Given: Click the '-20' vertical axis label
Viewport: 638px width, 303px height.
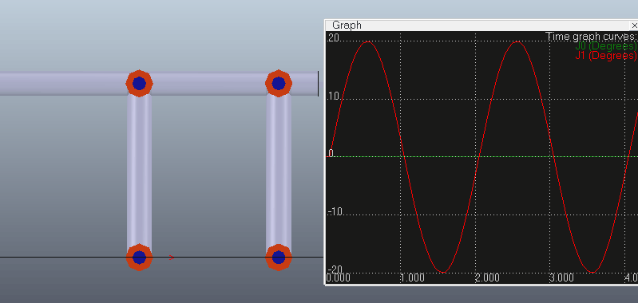Looking at the screenshot, I should pyautogui.click(x=335, y=270).
